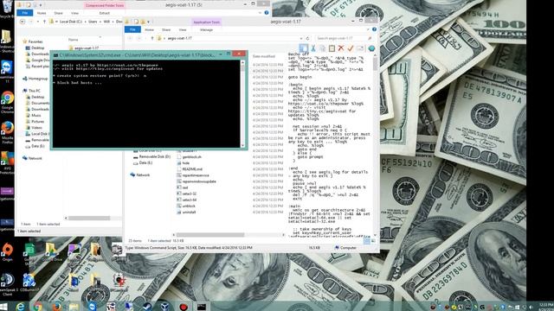This screenshot has height=311, width=554.
Task: Click the highlighted pane icon in preview toolbar
Action: pos(303,48)
